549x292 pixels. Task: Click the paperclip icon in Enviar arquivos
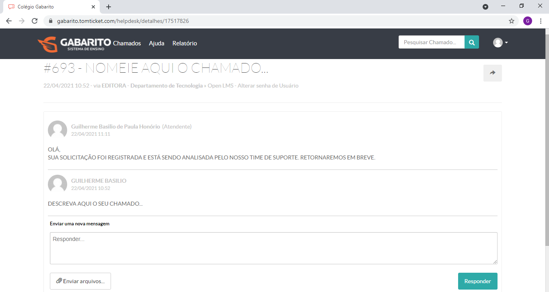click(59, 281)
